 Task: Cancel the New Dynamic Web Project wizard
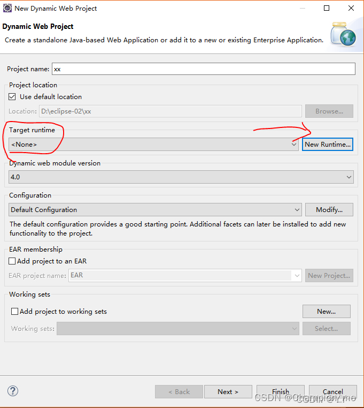[333, 391]
